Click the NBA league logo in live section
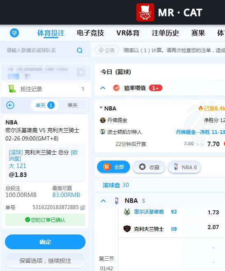Viewport: 225px width, 271px height. [x=117, y=201]
